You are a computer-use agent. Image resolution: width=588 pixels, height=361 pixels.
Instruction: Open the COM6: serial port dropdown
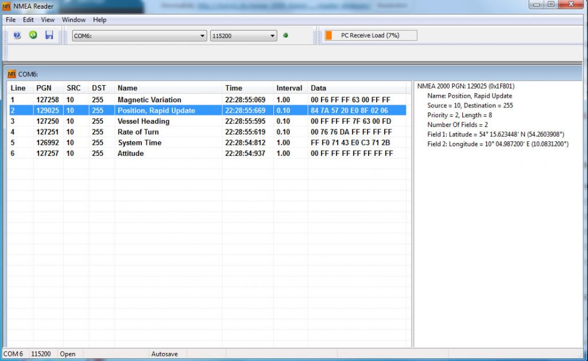139,36
